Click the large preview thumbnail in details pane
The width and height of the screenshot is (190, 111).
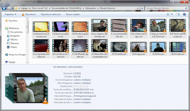[x=27, y=88]
